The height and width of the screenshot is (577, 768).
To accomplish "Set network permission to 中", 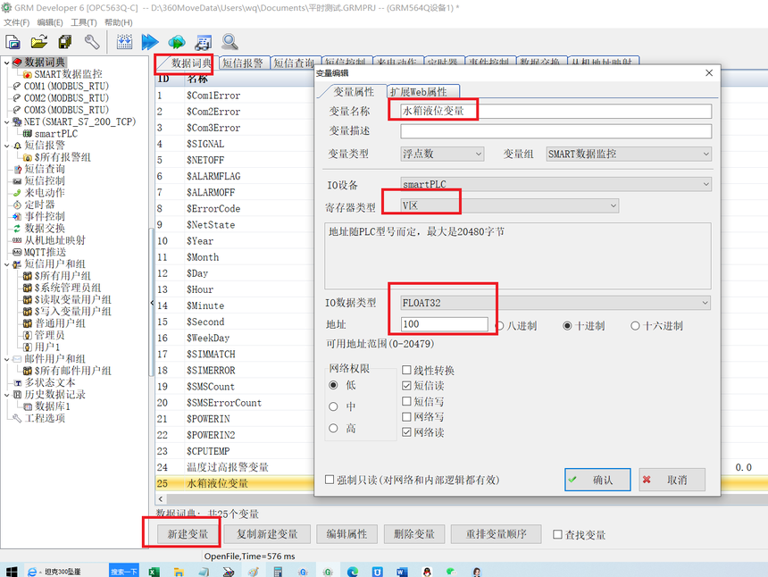I will point(334,406).
